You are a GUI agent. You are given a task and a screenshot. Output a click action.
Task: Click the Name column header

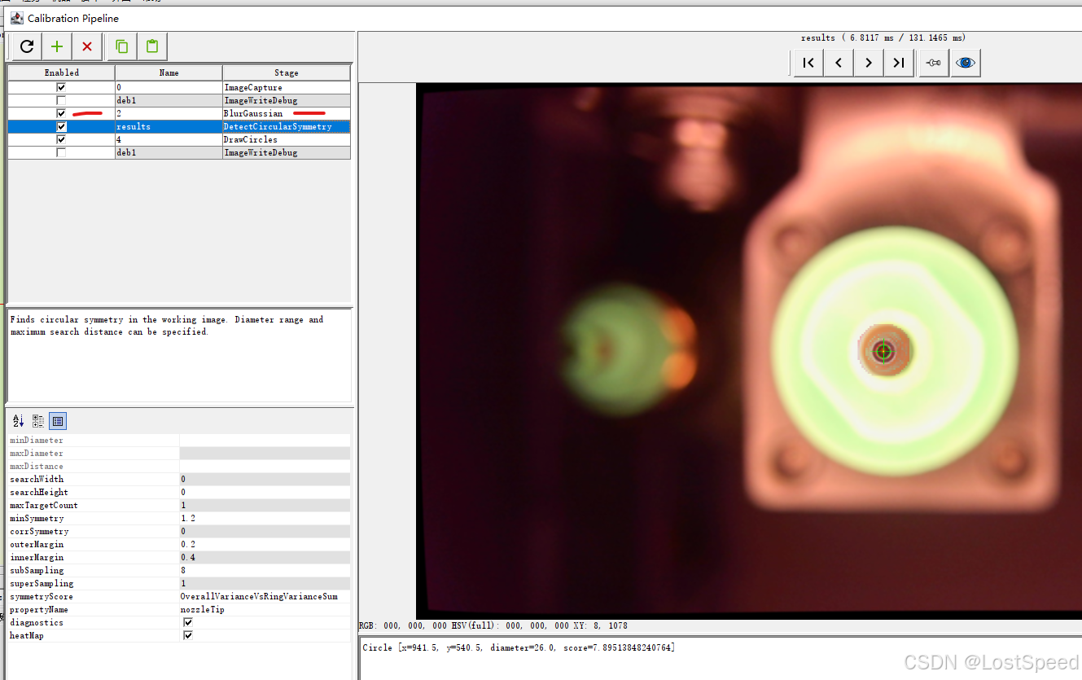(x=169, y=72)
